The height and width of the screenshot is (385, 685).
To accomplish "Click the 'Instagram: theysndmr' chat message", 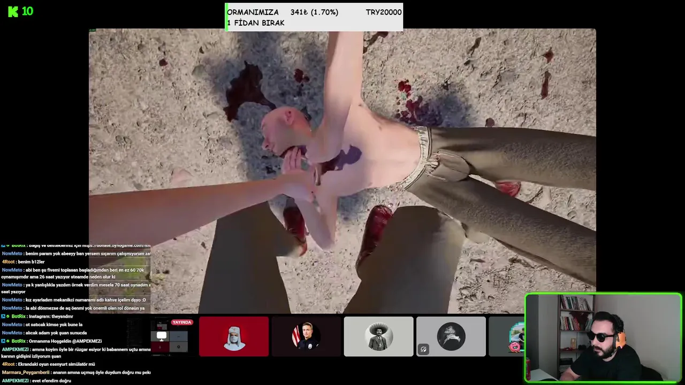I will tap(51, 317).
